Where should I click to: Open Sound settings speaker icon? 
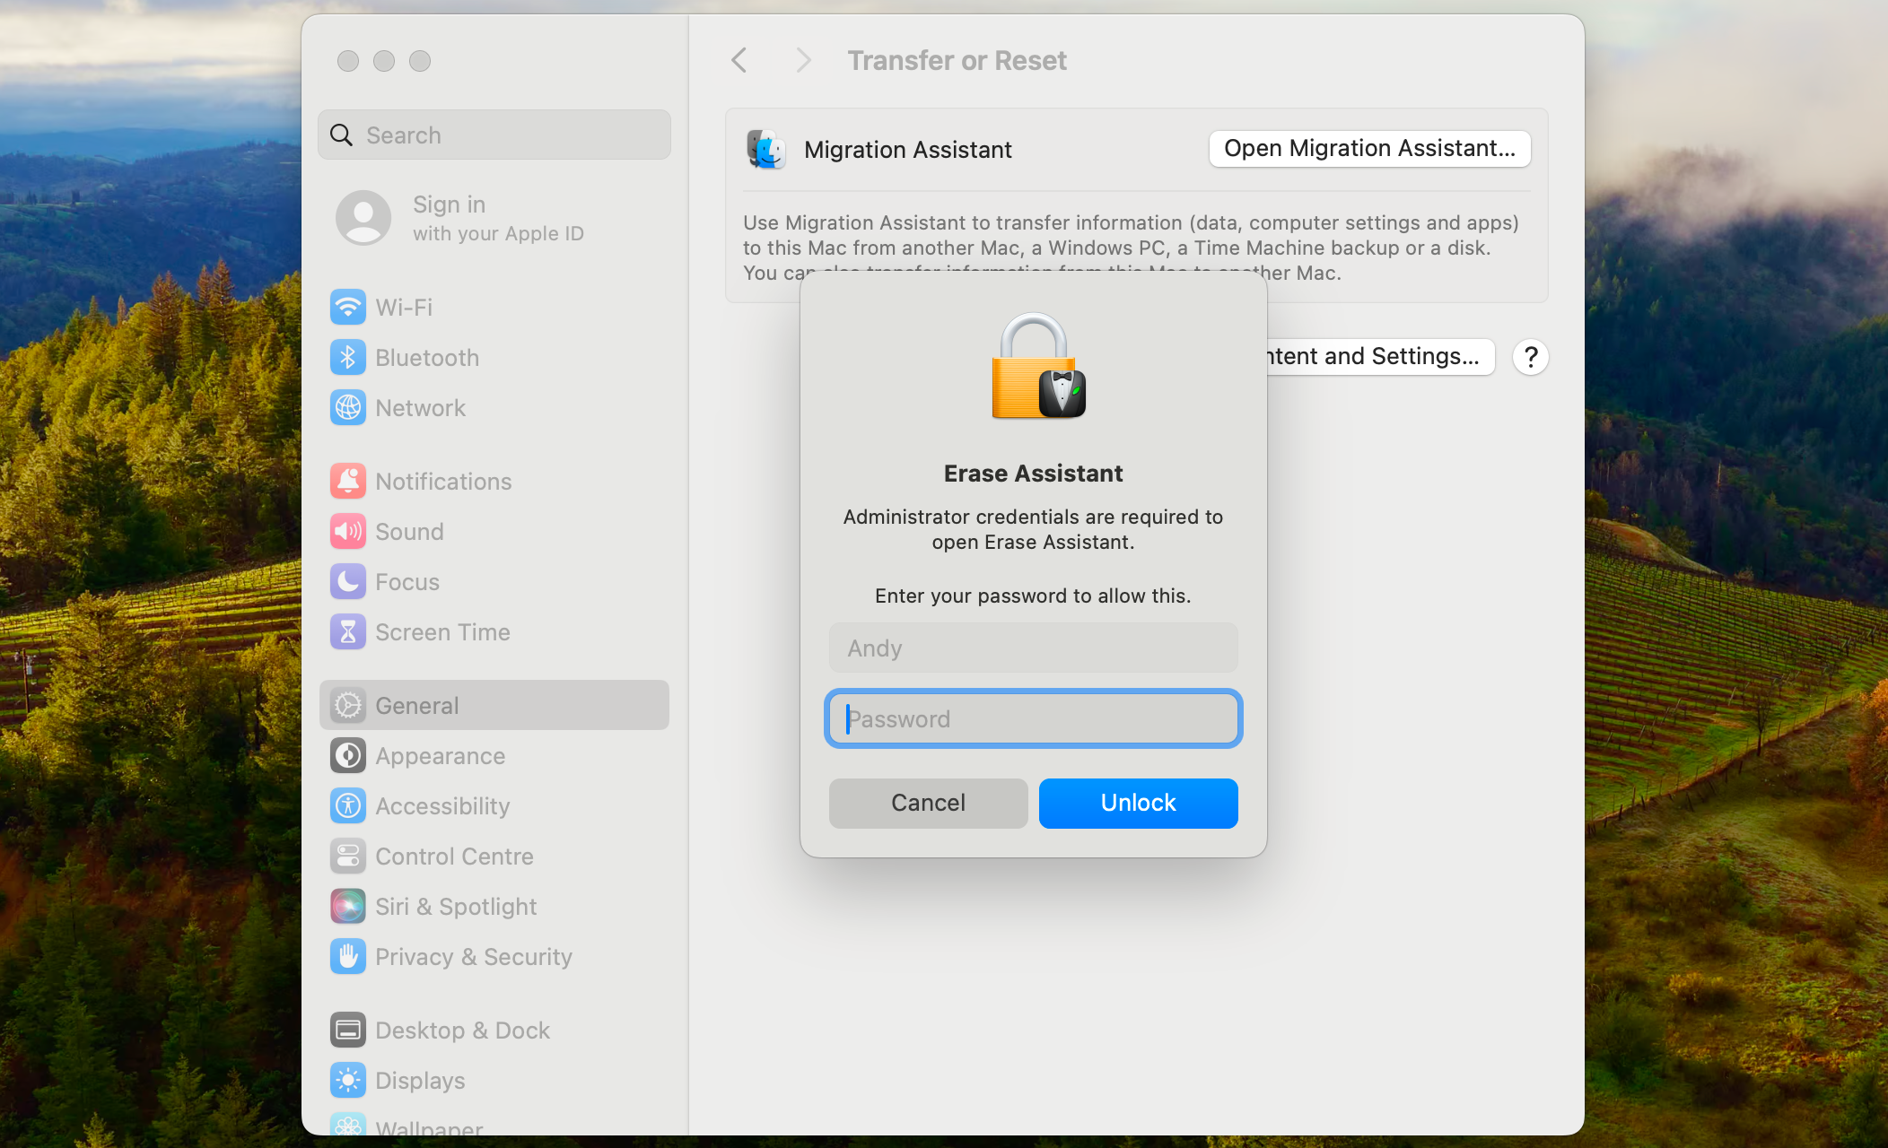click(347, 532)
